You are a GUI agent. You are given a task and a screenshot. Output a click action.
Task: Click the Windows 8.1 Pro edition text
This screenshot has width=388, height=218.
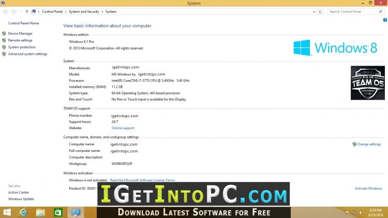pyautogui.click(x=81, y=42)
